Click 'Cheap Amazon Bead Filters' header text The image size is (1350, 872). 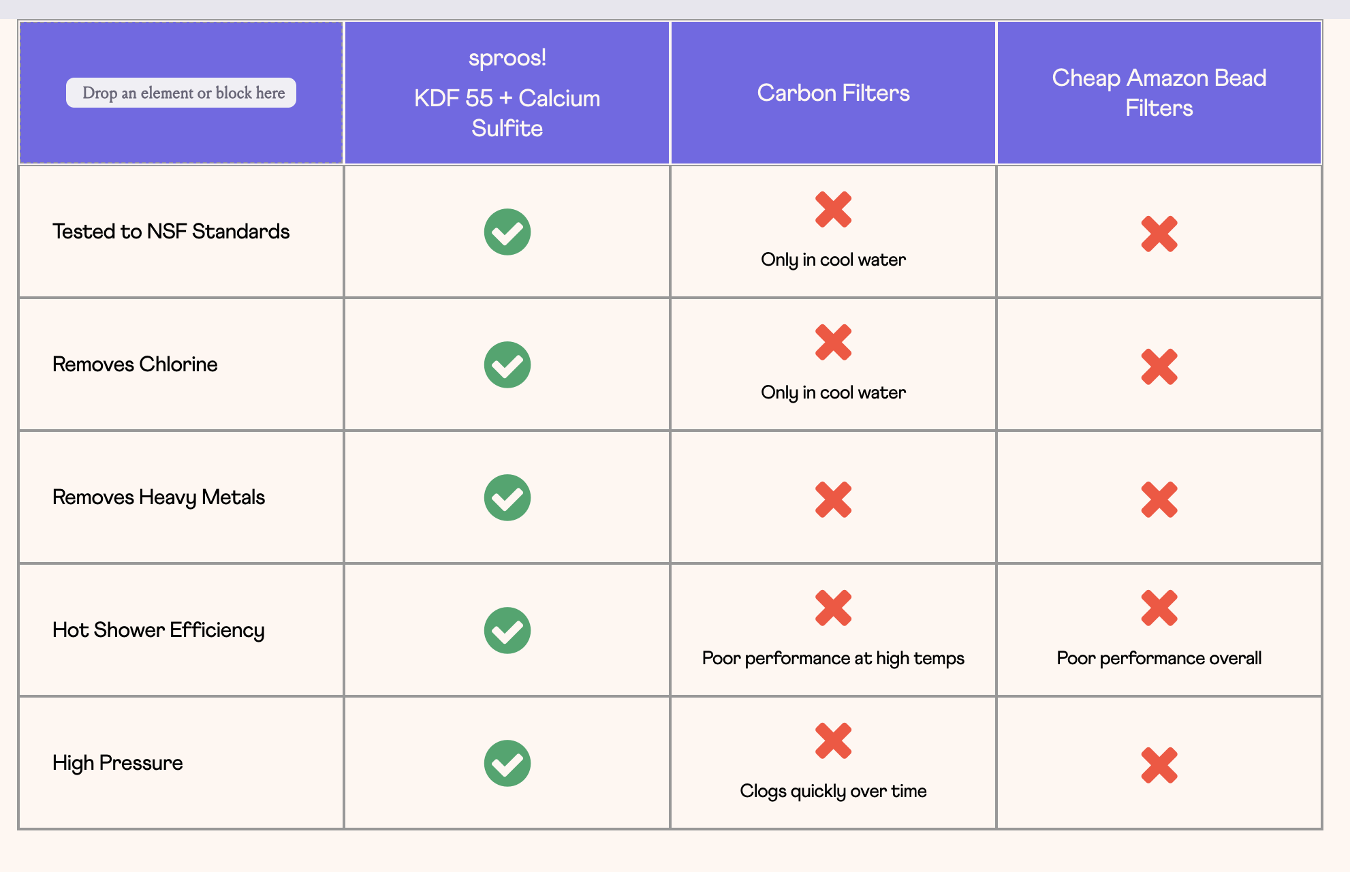pos(1159,93)
